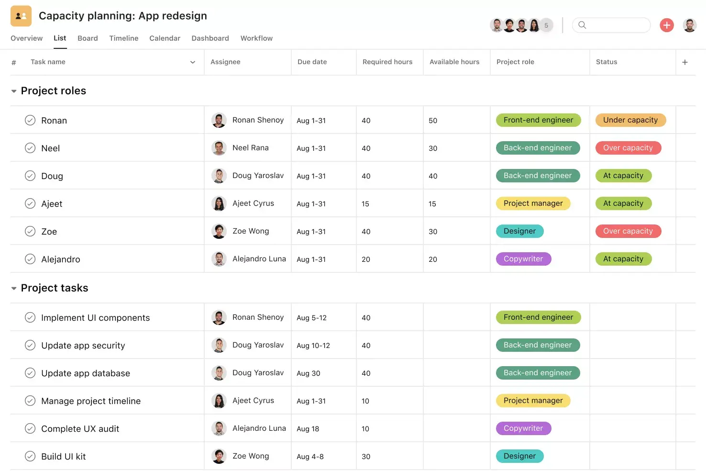The height and width of the screenshot is (471, 706).
Task: Click the team icon next to project title
Action: 21,15
